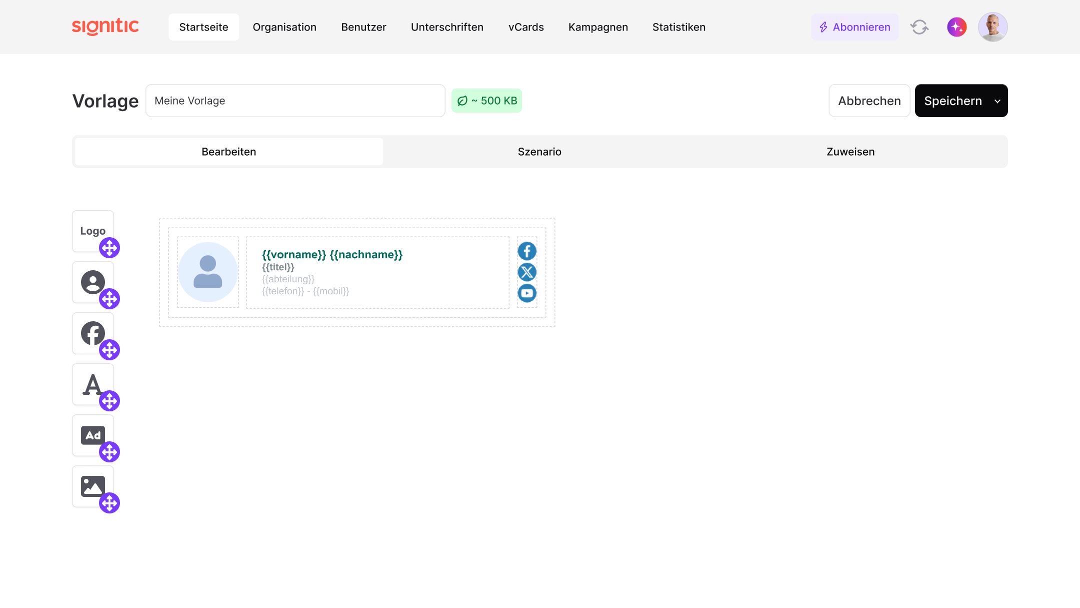Click the ~ 500 KB size badge
The height and width of the screenshot is (608, 1080).
(x=486, y=101)
